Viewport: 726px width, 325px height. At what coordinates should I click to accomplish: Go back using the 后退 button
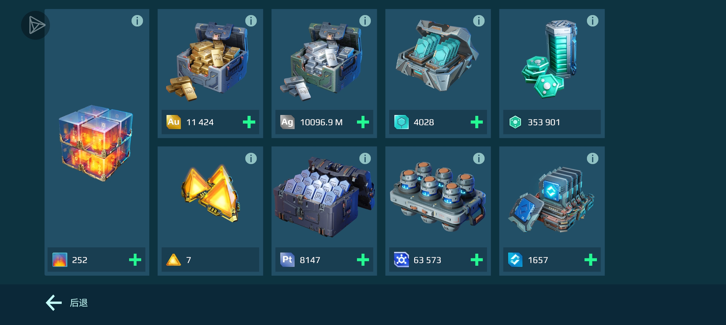(x=67, y=303)
